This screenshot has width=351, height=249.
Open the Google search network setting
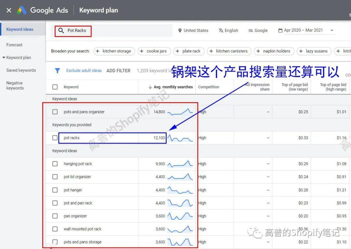[x=258, y=31]
